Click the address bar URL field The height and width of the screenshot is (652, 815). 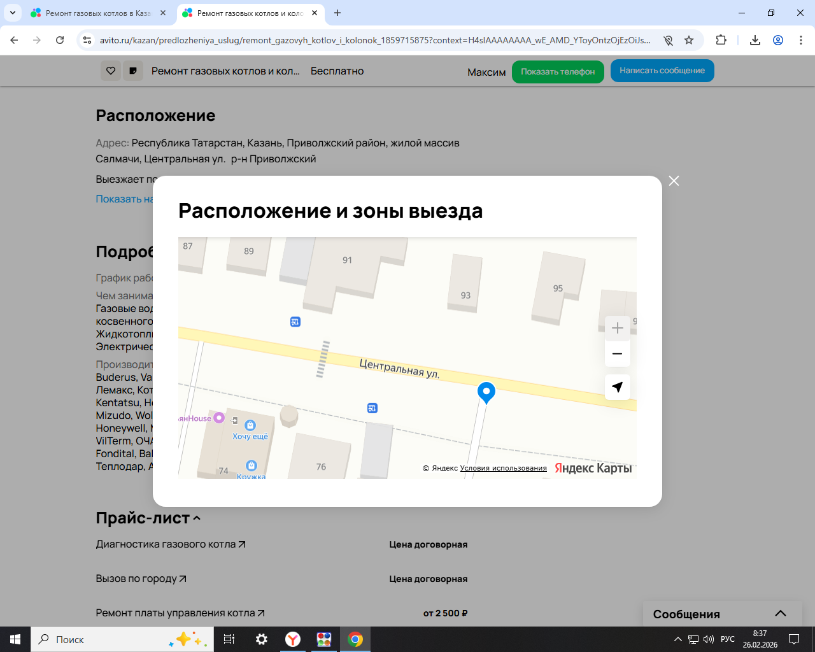pos(374,40)
